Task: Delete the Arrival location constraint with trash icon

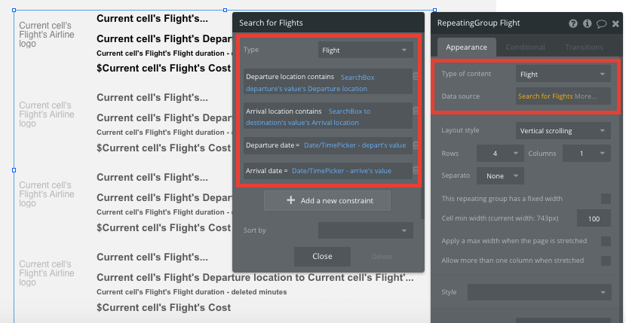Action: pos(416,111)
